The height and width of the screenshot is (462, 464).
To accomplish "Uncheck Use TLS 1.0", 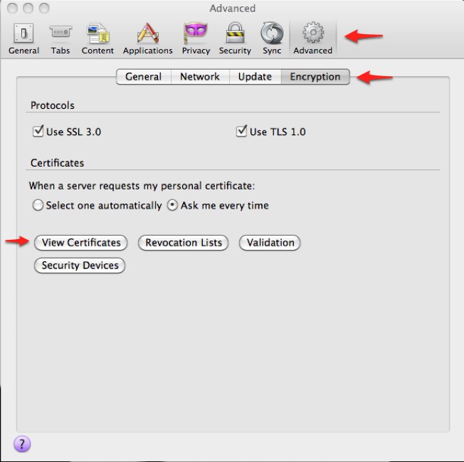I will [x=242, y=132].
